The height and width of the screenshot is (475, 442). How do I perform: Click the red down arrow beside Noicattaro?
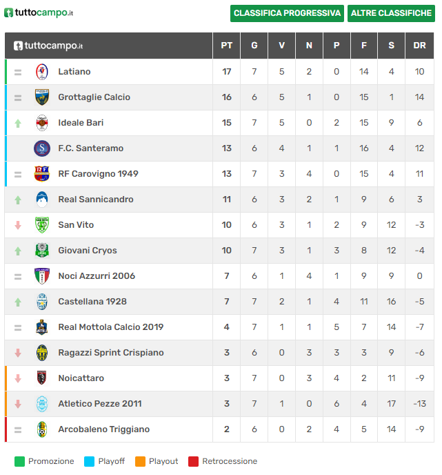pos(18,378)
